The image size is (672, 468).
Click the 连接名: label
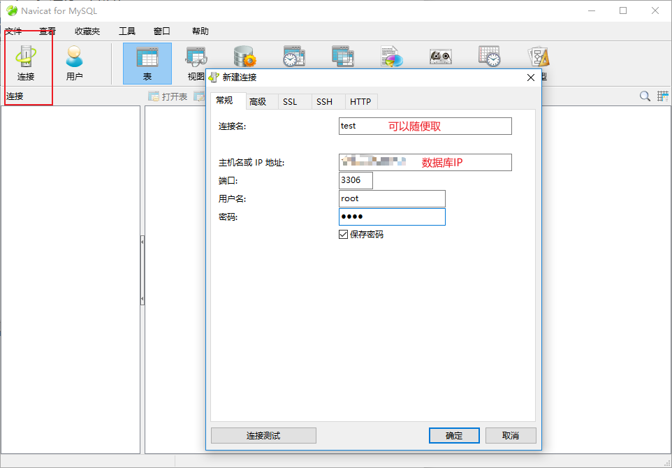(233, 126)
